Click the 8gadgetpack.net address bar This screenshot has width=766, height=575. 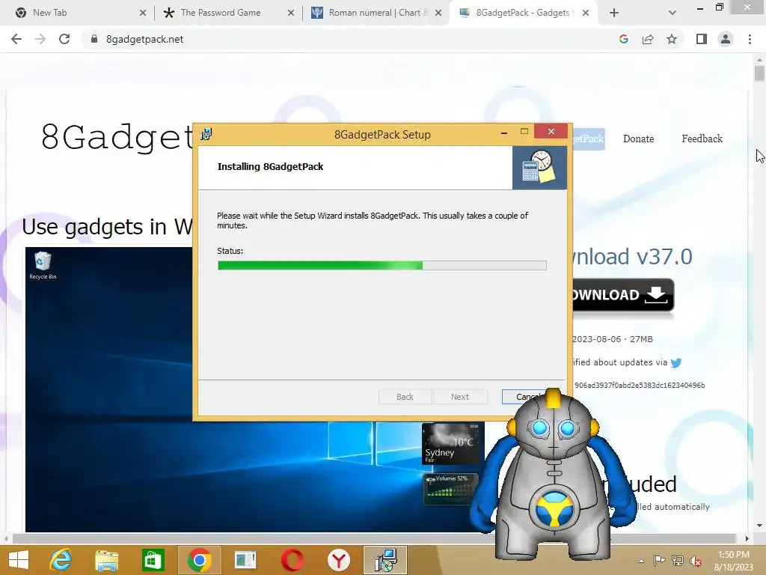click(352, 39)
